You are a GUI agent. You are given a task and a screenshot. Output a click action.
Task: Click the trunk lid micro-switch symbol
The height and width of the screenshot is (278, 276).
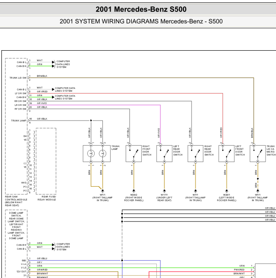(x=258, y=153)
